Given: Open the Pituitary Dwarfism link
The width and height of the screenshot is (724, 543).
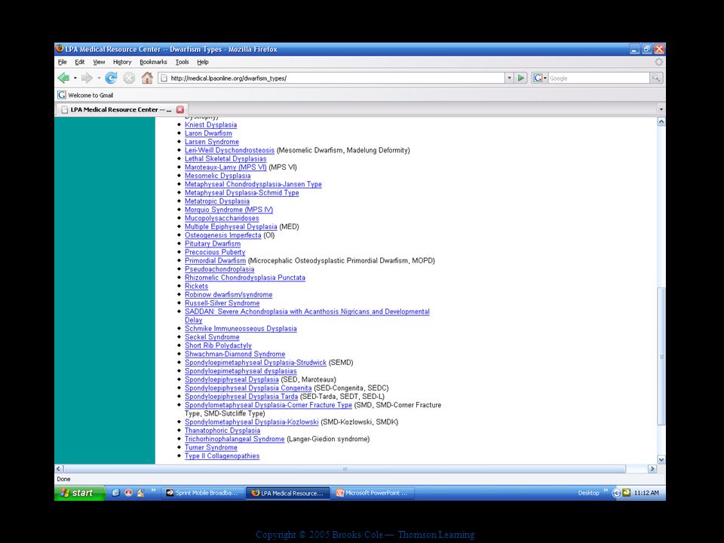Looking at the screenshot, I should pyautogui.click(x=213, y=244).
